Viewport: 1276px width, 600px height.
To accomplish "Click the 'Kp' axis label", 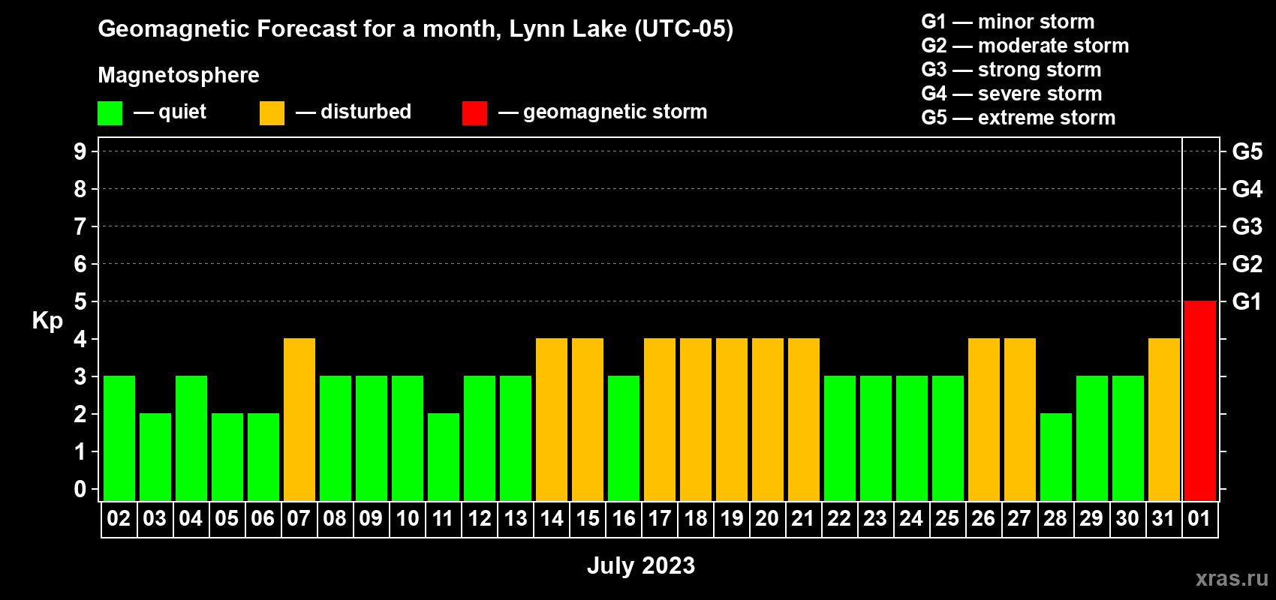I will pyautogui.click(x=47, y=321).
